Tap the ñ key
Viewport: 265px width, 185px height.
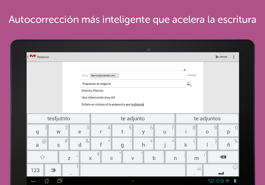[229, 144]
